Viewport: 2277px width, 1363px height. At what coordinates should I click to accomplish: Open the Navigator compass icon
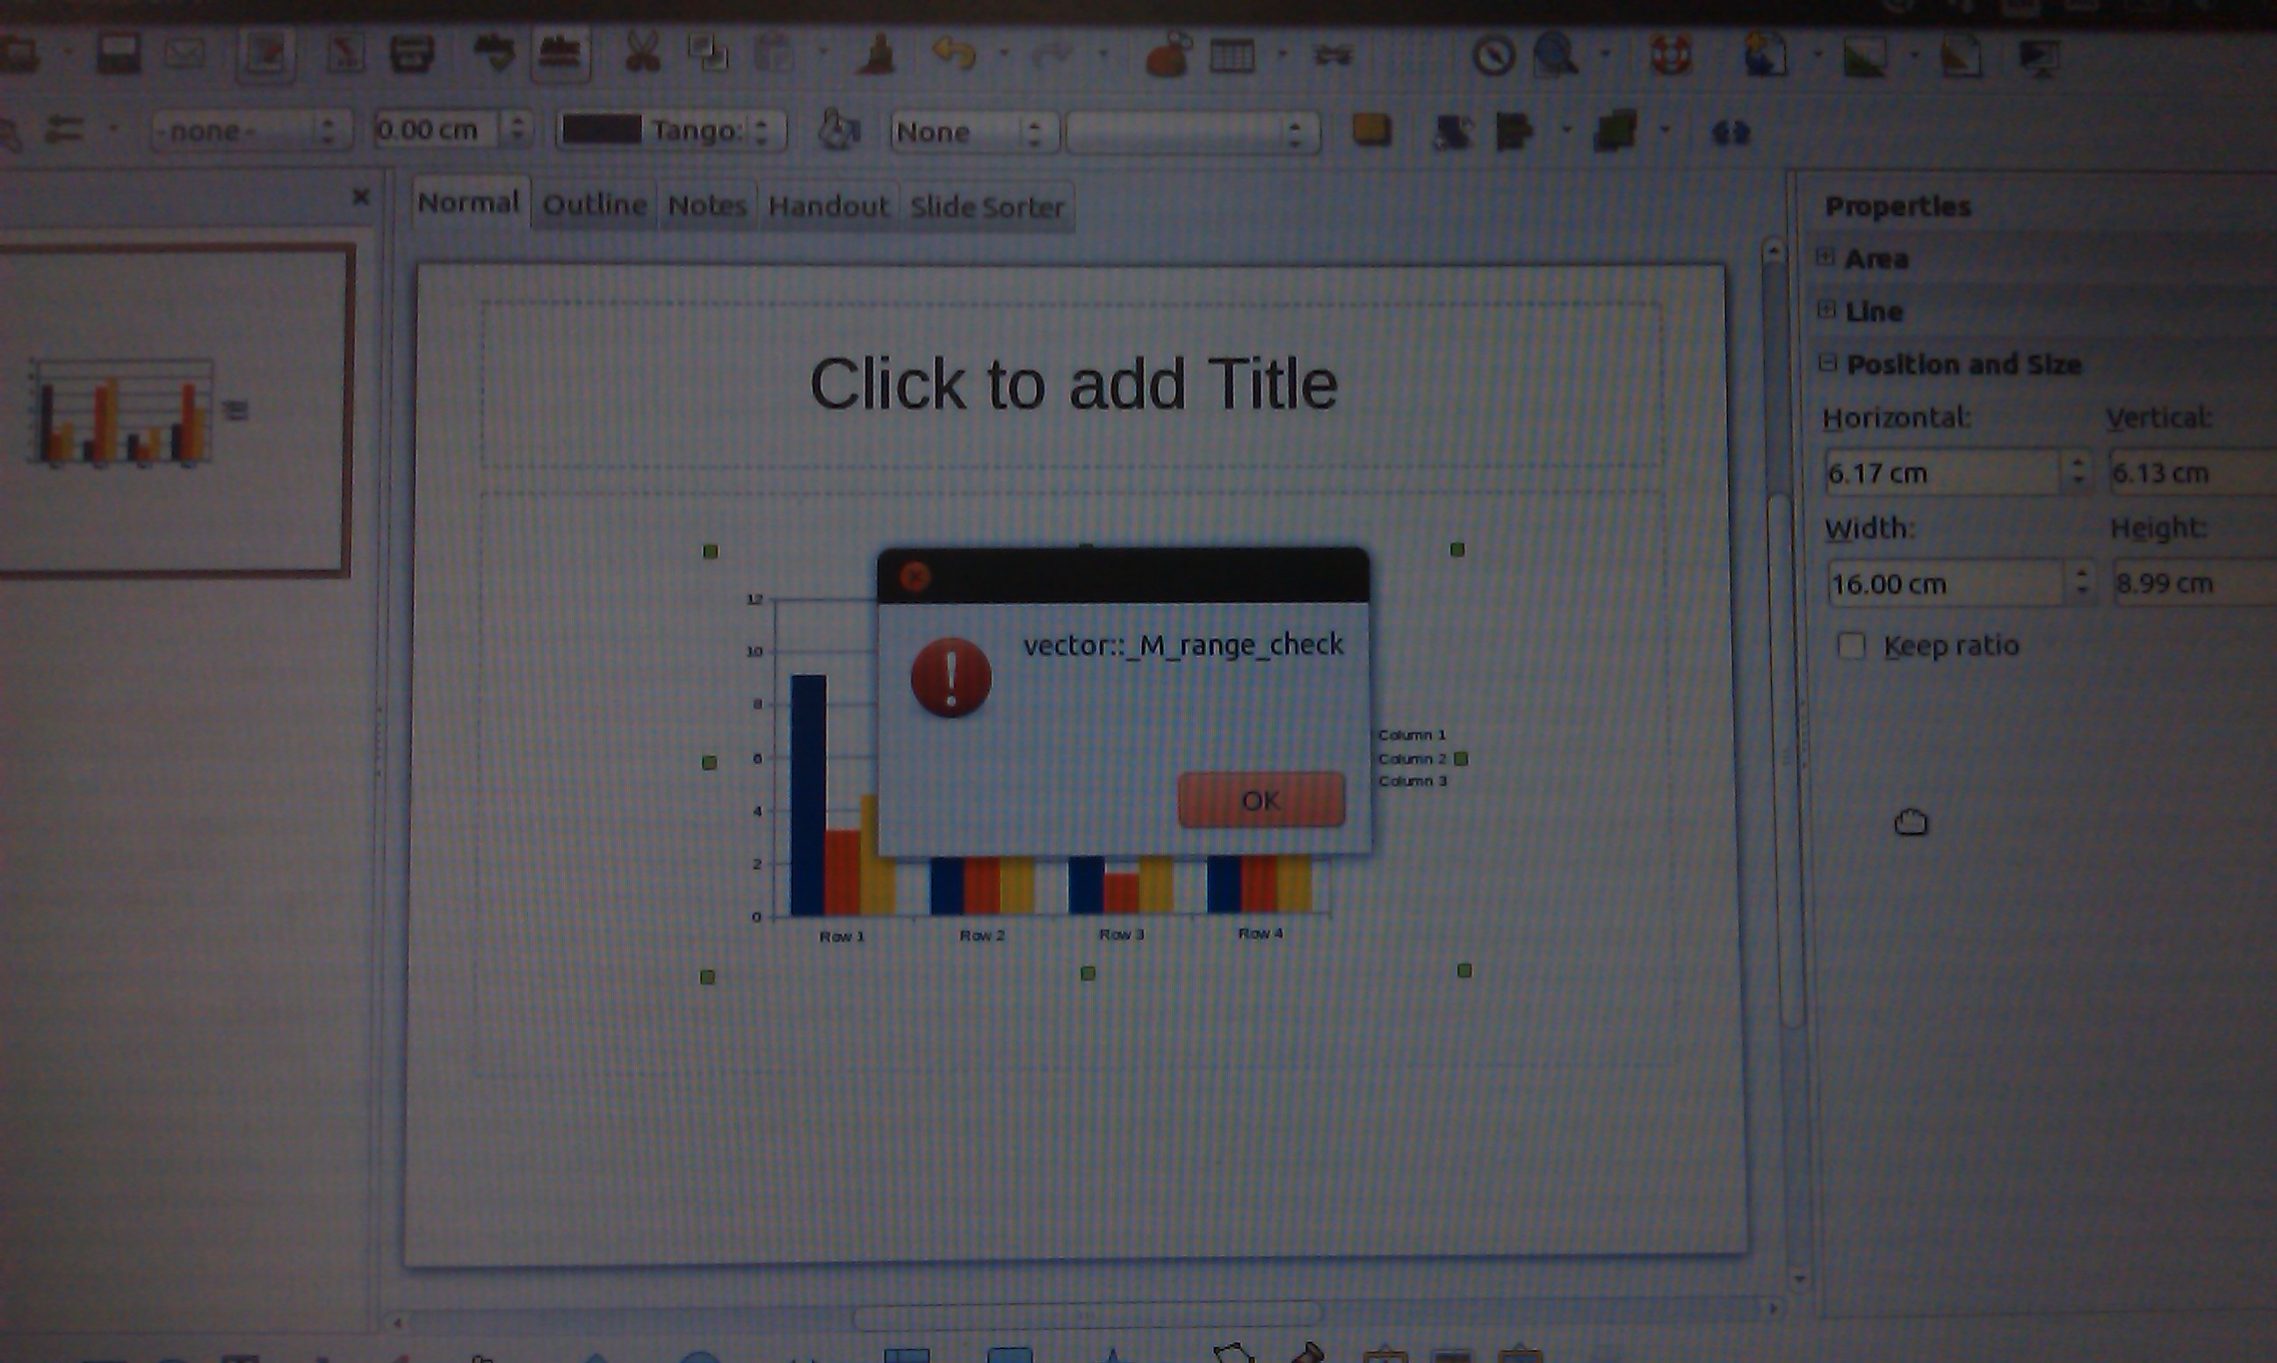(1493, 55)
